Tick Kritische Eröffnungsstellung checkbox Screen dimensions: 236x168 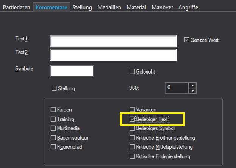coord(133,138)
